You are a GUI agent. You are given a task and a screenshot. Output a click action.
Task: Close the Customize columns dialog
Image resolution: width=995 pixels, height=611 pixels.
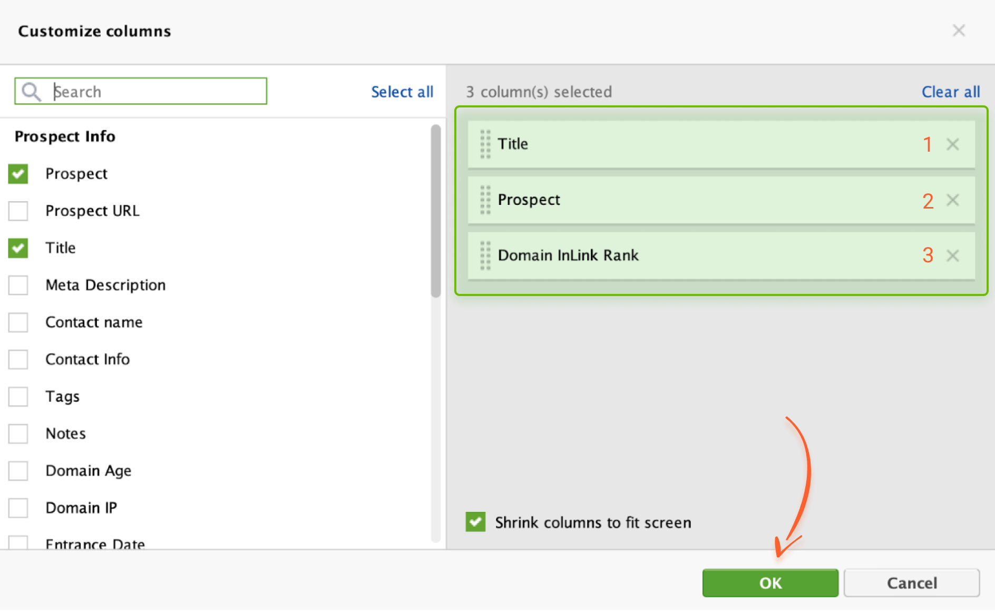coord(959,31)
